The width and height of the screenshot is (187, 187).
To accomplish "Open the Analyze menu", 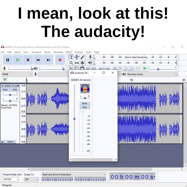I will (79, 52).
